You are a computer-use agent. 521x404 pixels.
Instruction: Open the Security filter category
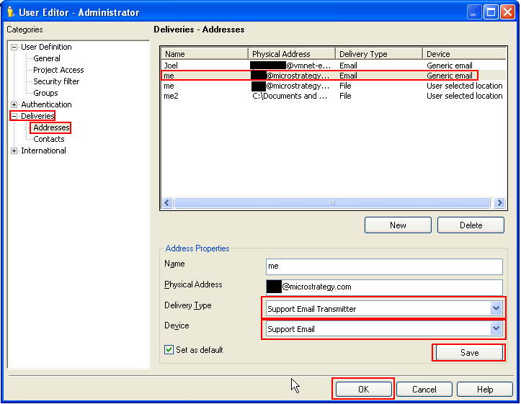click(56, 81)
